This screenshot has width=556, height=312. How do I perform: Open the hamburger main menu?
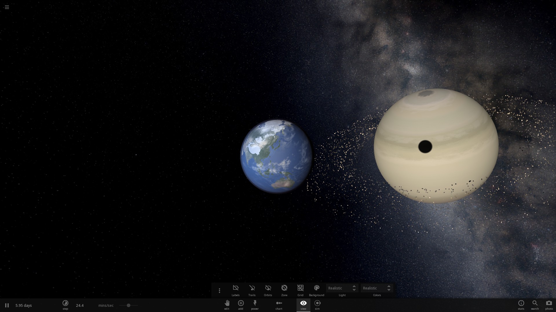7,7
